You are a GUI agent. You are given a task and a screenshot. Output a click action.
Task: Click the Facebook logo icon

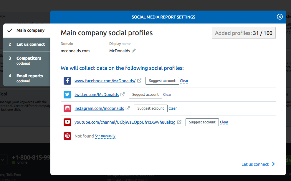(x=67, y=81)
